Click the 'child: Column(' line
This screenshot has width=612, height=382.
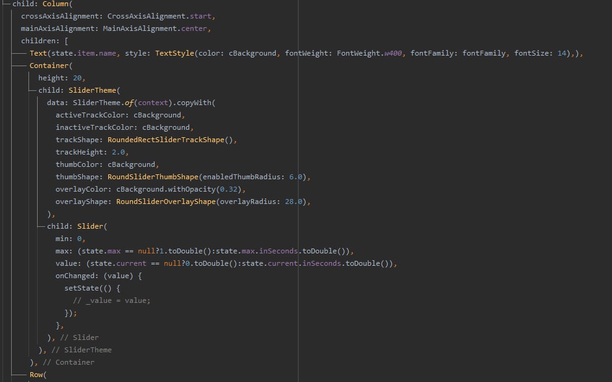[x=43, y=4]
